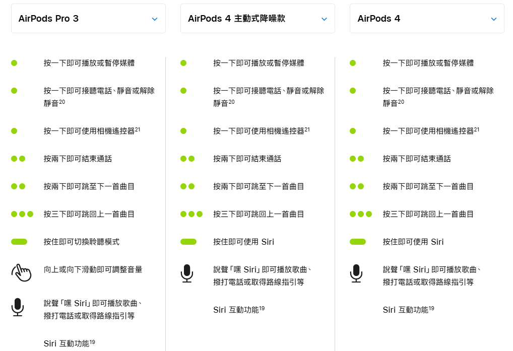Click footnote 19 after Siri 互動功能 in AirPods Pro 3
Viewport: 513px width, 351px height.
(x=92, y=342)
